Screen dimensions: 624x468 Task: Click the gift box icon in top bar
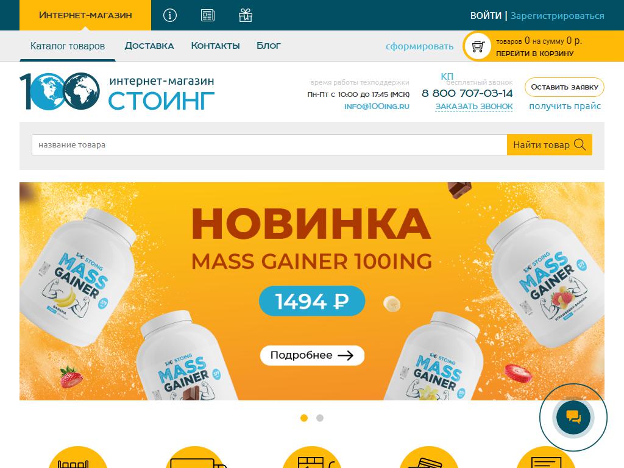click(x=246, y=15)
